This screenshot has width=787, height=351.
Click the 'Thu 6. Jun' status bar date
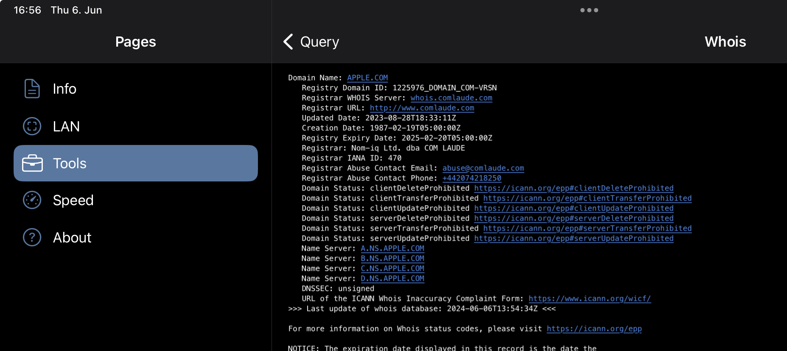(x=76, y=10)
